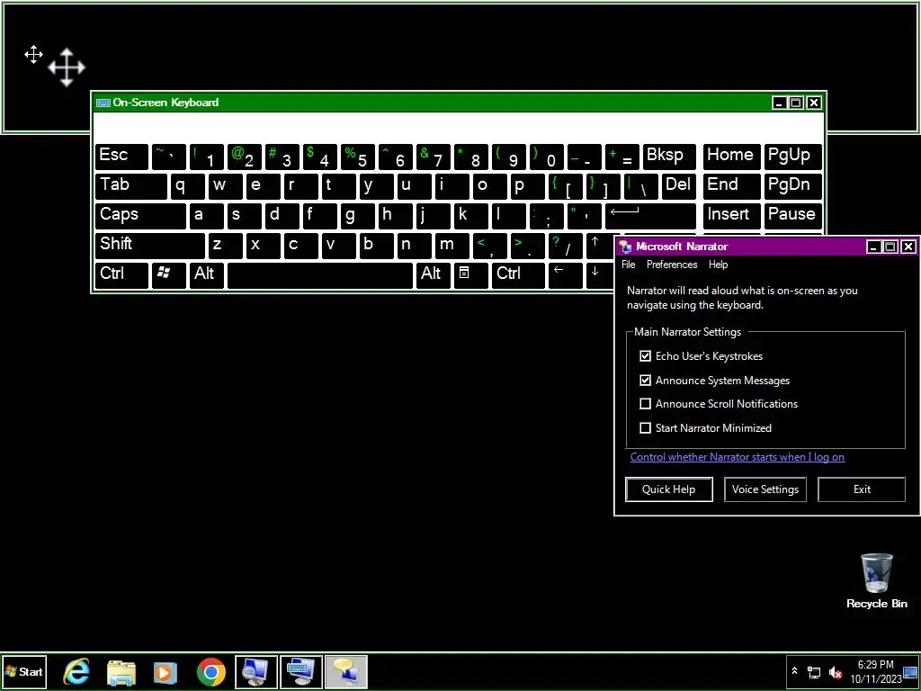The width and height of the screenshot is (921, 691).
Task: Toggle Echo User's Keystrokes checkbox
Action: pyautogui.click(x=645, y=356)
